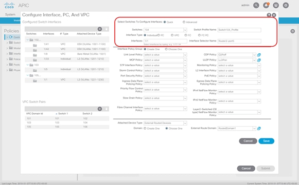Select Choose One for Interface Policy Group
Image resolution: width=299 pixels, height=185 pixels.
tap(166, 49)
